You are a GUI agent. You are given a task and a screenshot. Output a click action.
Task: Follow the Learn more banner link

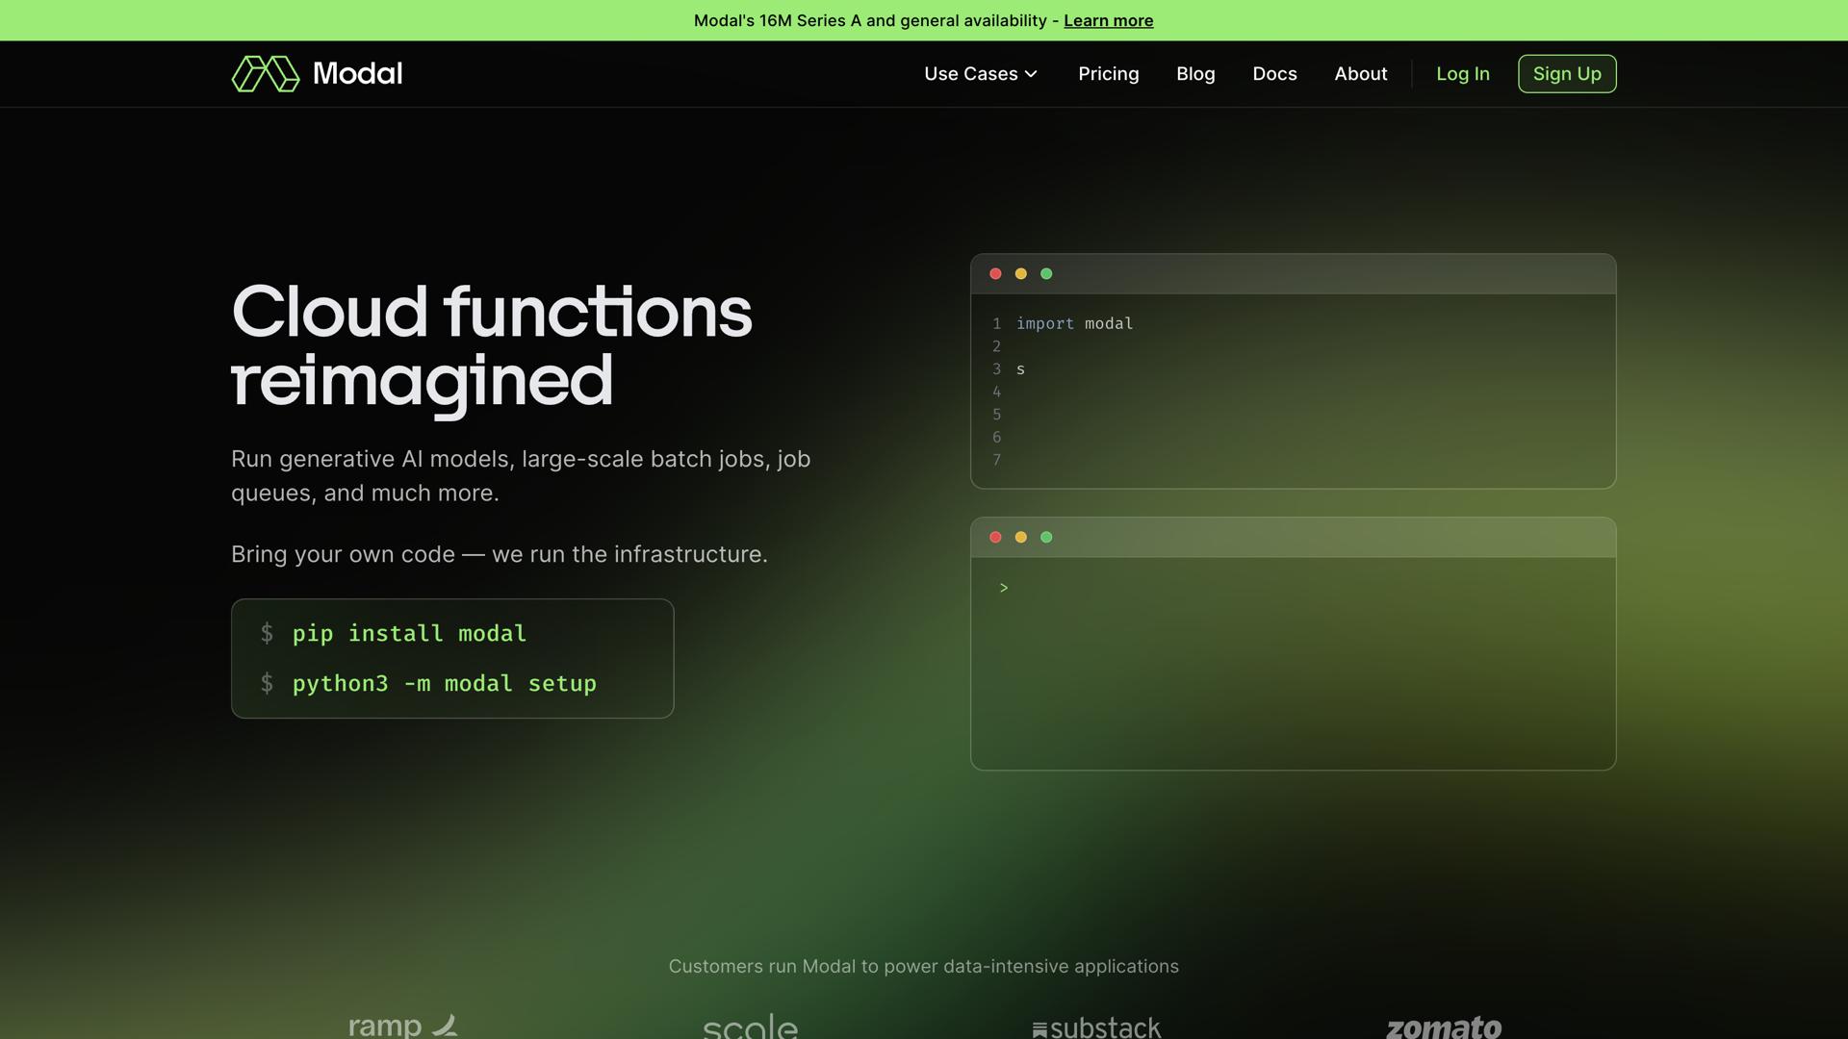[1108, 20]
